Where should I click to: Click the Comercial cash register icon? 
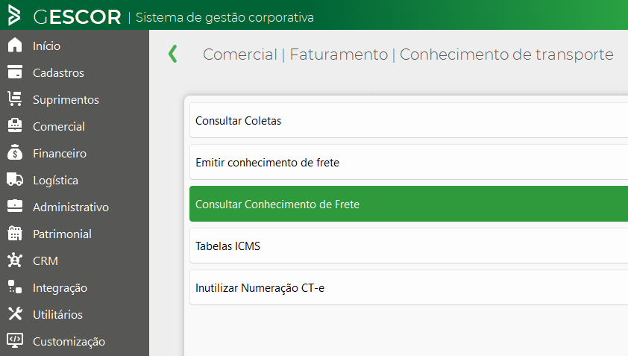point(15,125)
